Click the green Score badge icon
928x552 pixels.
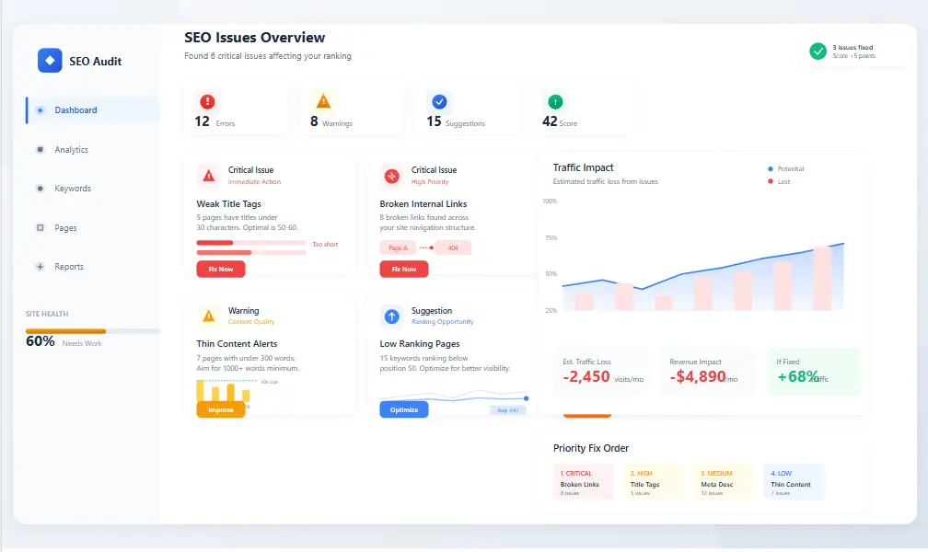[x=554, y=103]
